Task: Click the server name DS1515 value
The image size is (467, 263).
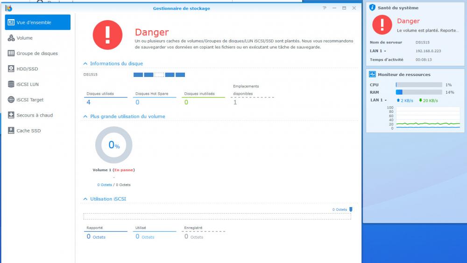Action: tap(422, 42)
